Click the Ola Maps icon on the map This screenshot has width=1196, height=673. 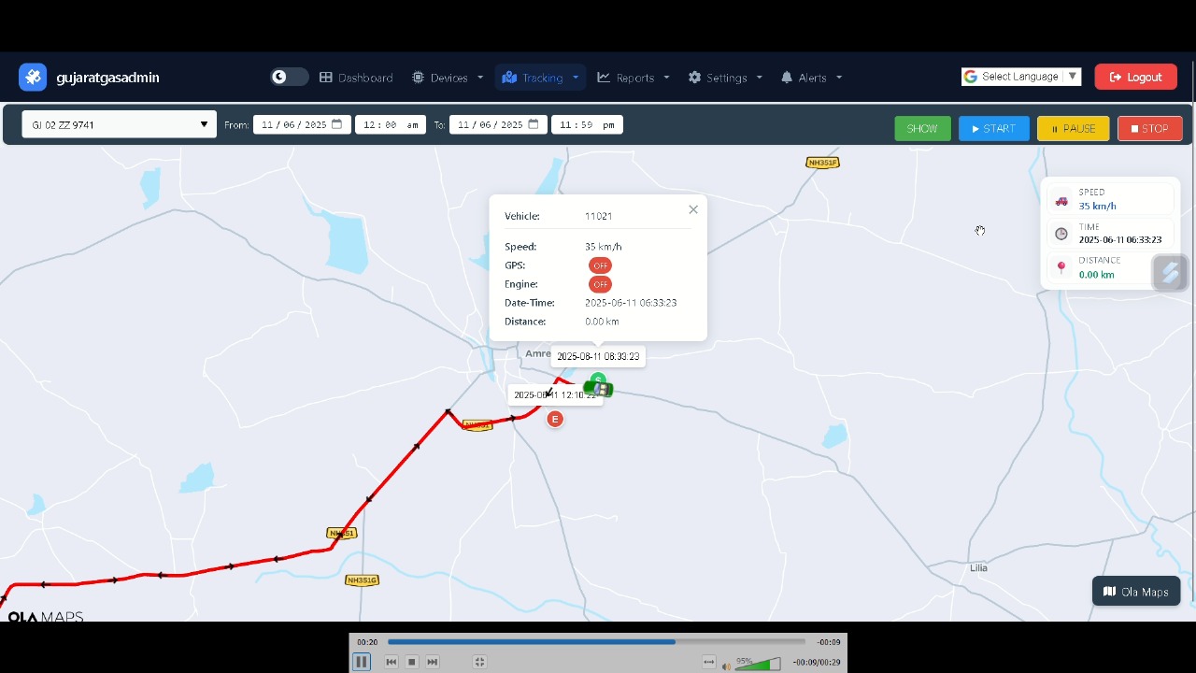pos(1109,591)
